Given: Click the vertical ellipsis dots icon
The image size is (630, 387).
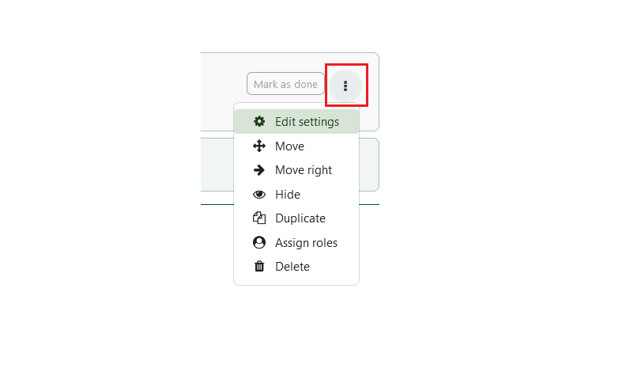Looking at the screenshot, I should (x=345, y=85).
